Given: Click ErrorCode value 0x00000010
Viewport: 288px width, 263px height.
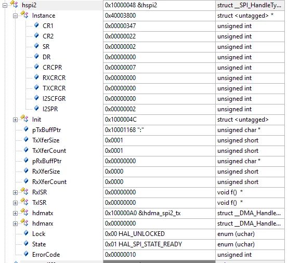Looking at the screenshot, I should coord(120,255).
